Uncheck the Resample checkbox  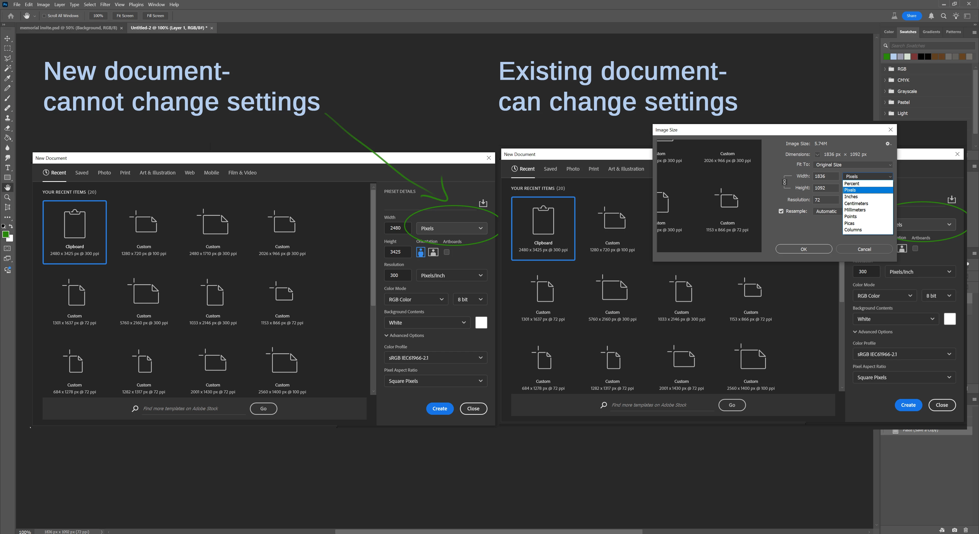[781, 211]
